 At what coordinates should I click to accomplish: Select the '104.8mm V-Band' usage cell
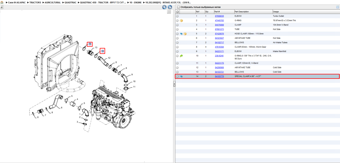coord(280,25)
